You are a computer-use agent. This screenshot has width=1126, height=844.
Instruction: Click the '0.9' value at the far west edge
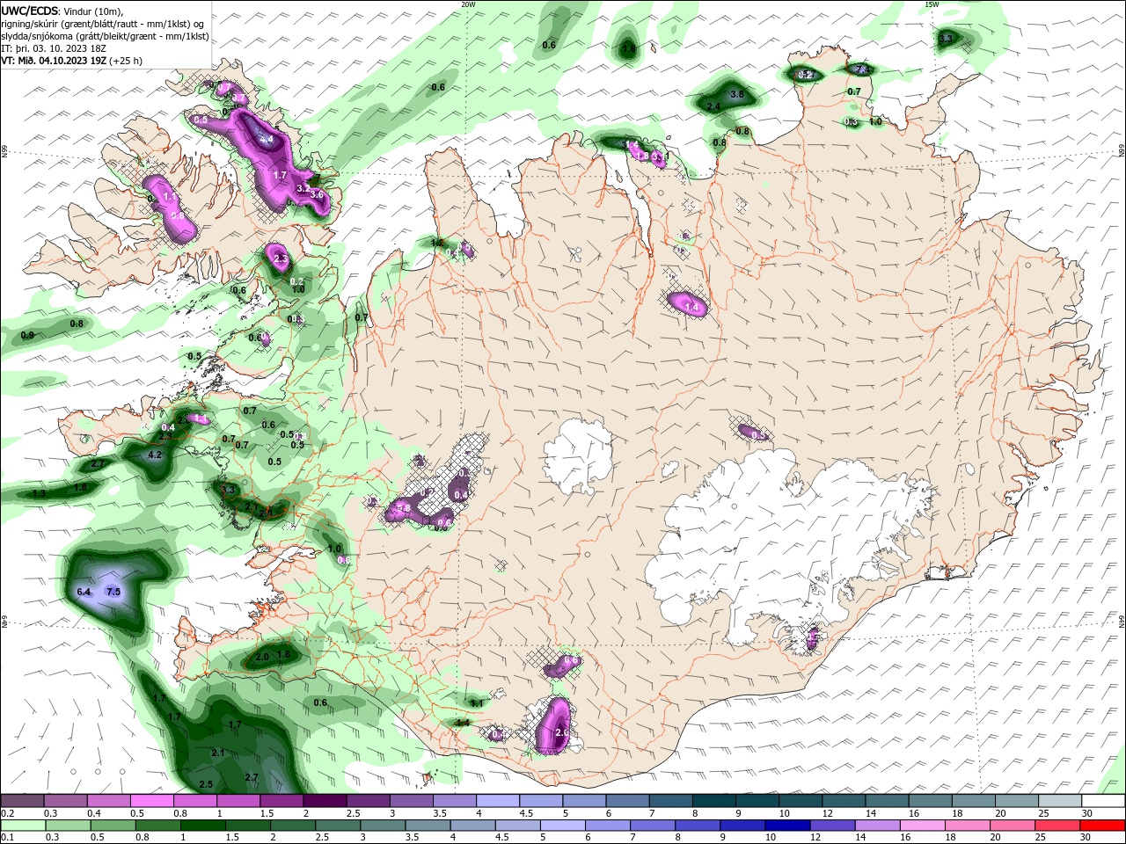27,335
